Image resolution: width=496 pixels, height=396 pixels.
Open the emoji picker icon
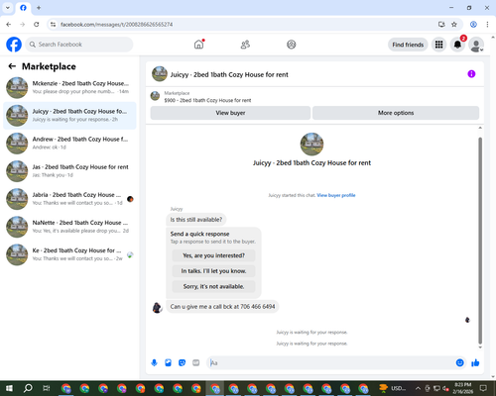point(459,363)
